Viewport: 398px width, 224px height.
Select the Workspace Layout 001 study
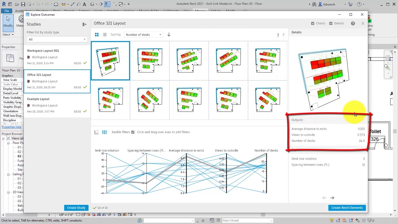coord(57,57)
